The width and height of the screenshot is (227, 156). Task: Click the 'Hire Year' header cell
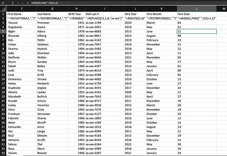135,14
